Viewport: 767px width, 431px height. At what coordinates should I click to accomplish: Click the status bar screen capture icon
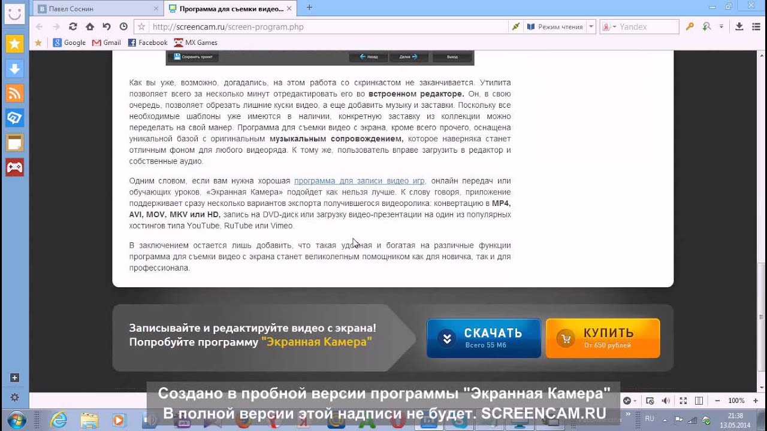(x=649, y=400)
